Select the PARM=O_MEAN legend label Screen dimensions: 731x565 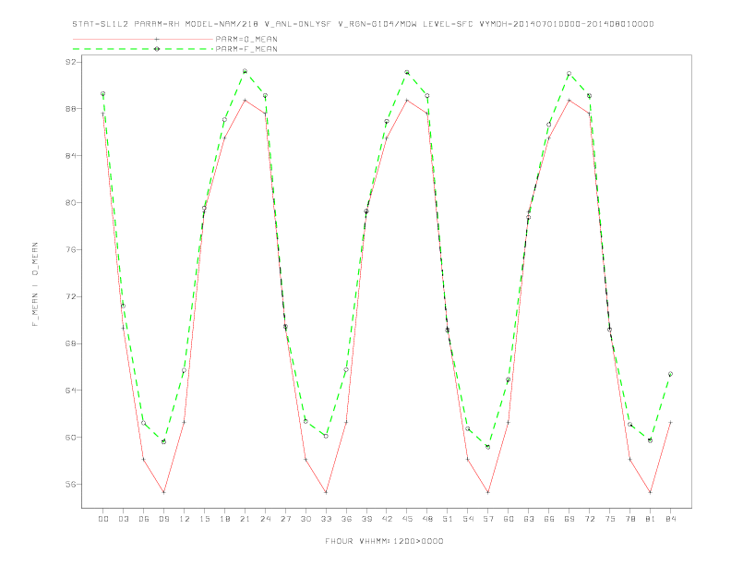(246, 39)
